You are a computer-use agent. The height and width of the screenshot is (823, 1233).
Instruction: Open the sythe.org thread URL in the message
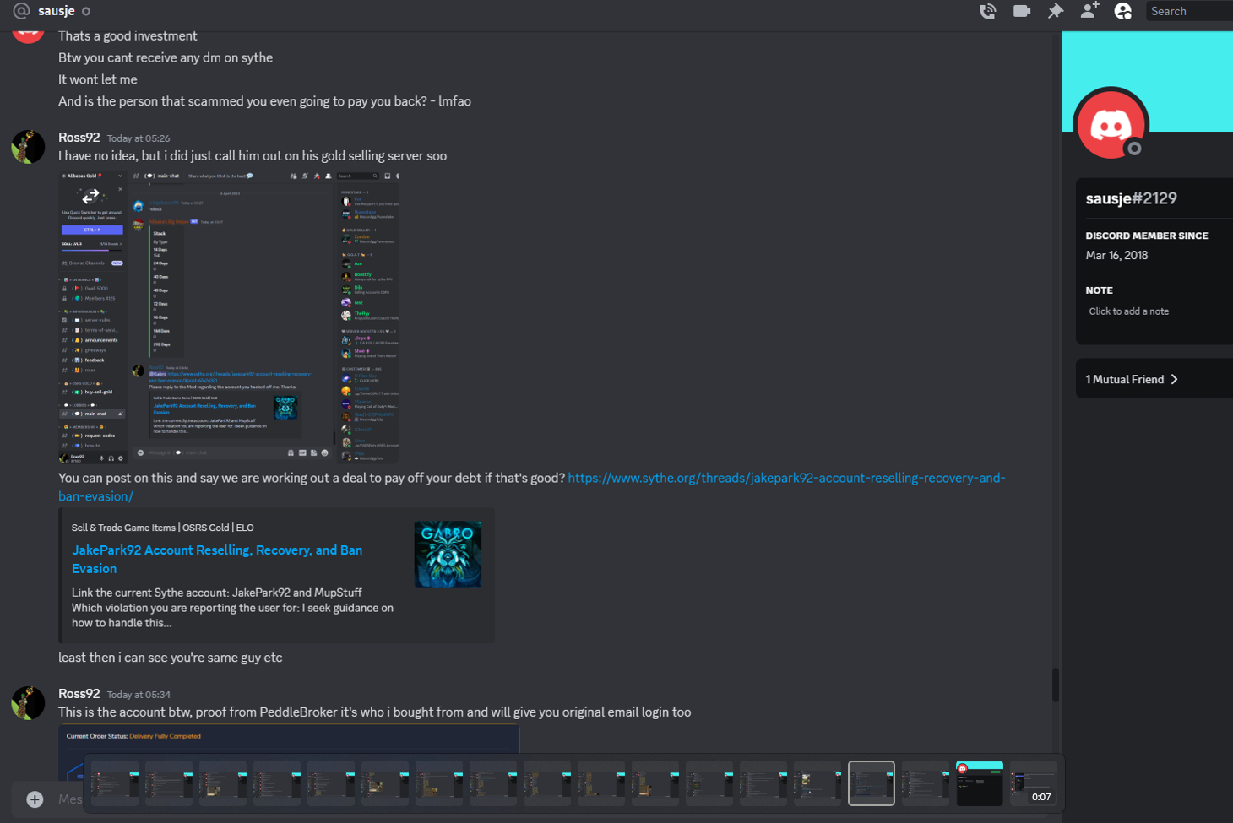532,487
